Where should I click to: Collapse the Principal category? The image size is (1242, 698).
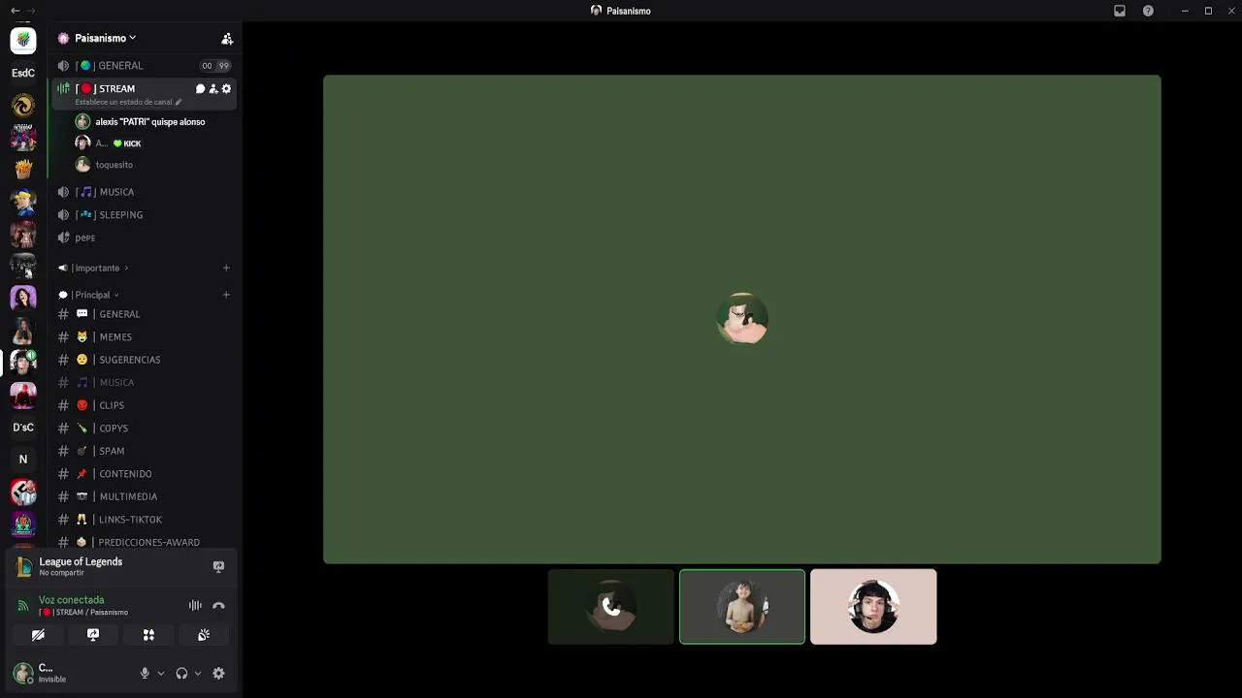tap(91, 295)
